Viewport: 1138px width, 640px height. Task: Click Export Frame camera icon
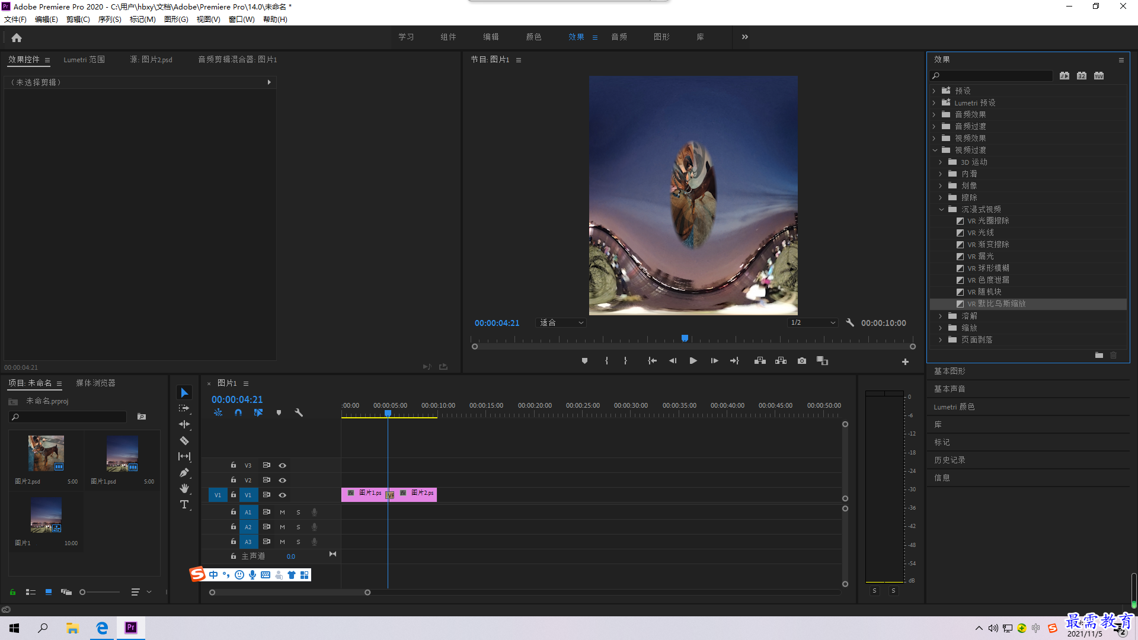coord(802,361)
